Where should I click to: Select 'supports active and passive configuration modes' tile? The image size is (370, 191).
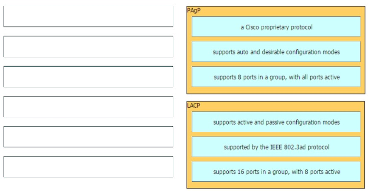(276, 122)
